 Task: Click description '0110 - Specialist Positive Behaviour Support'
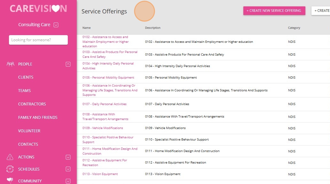point(177,140)
